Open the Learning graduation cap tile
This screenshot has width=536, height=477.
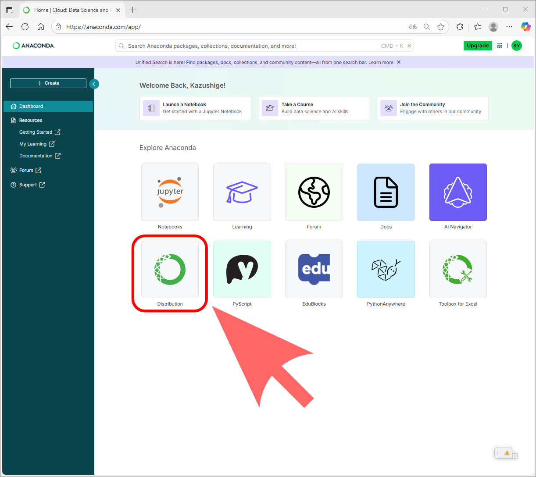[242, 192]
